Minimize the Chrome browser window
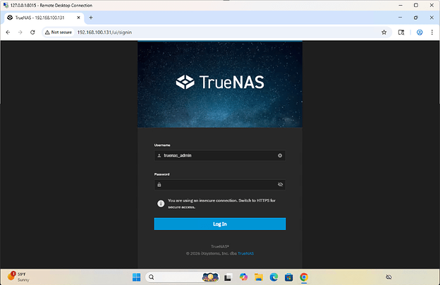Screen dimensions: 440x285 pos(400,18)
